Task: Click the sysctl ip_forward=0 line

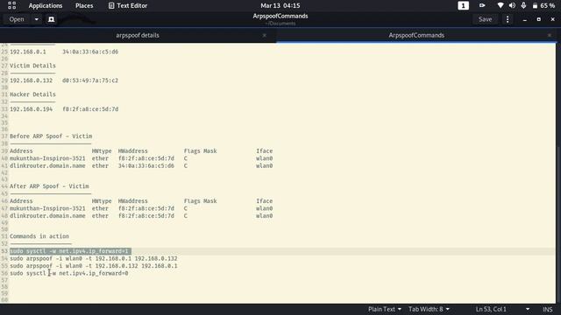Action: (x=68, y=273)
